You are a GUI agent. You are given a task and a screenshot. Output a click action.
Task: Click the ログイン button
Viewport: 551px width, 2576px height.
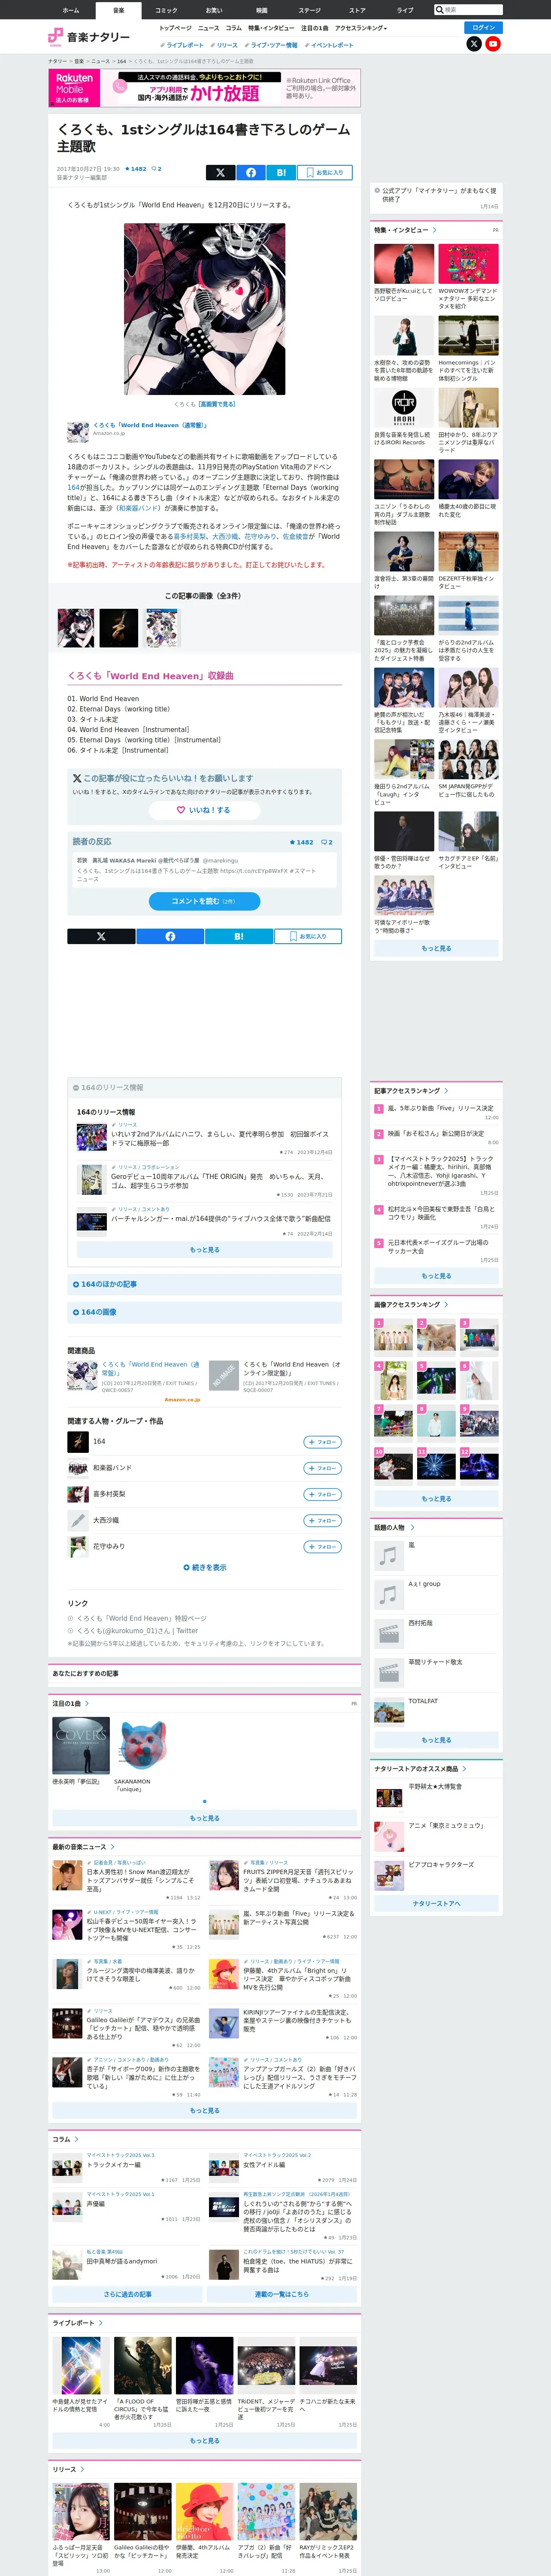[484, 27]
